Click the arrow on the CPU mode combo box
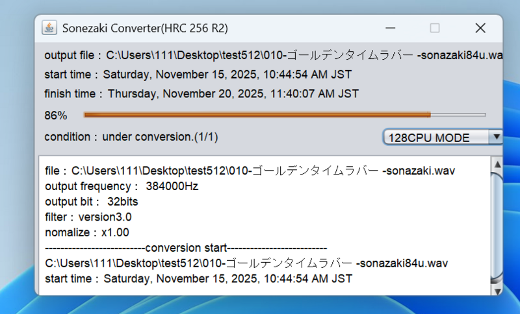 (496, 138)
